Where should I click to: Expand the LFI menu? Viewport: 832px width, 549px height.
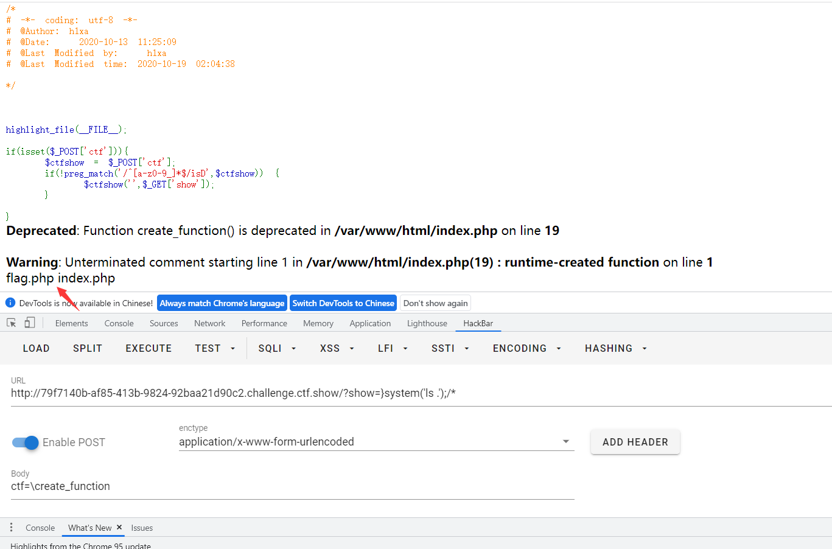[x=393, y=348]
